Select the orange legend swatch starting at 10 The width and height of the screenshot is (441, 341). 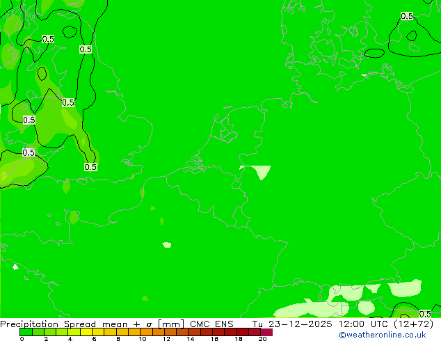[x=146, y=332]
